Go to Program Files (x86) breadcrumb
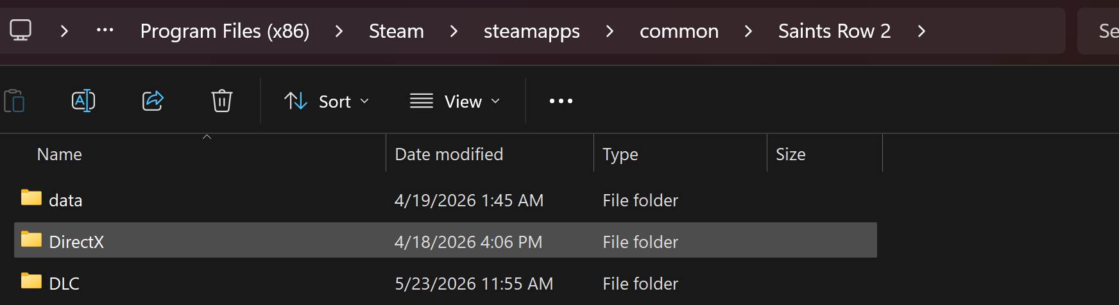This screenshot has height=305, width=1119. tap(225, 31)
